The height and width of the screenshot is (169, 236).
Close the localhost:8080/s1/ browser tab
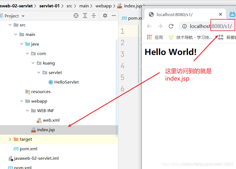pos(221,14)
